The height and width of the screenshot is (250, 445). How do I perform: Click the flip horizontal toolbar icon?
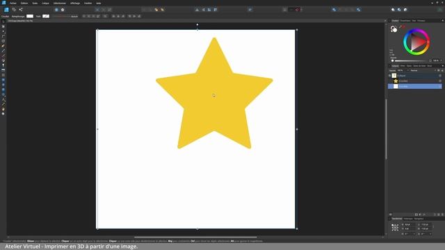coord(197,10)
